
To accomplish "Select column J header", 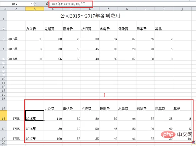I will coord(182,9).
